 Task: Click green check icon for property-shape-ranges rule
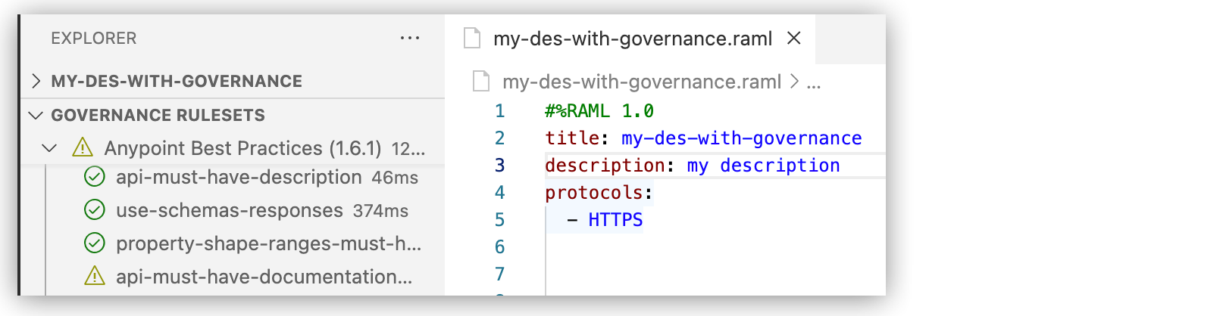tap(94, 243)
